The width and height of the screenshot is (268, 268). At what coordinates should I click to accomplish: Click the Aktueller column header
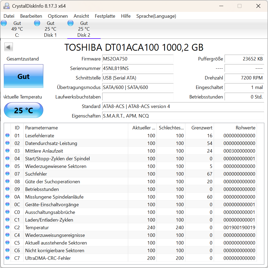tap(142, 128)
